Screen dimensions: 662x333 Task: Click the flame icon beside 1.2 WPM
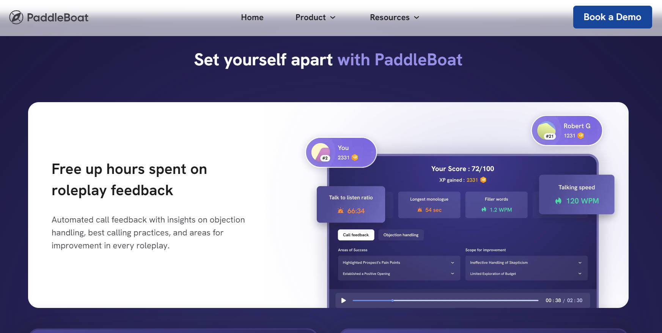[484, 210]
